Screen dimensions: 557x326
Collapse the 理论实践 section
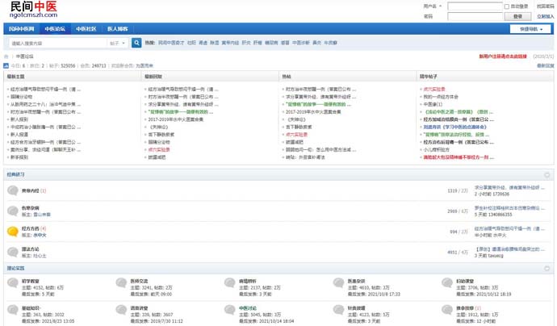point(547,267)
